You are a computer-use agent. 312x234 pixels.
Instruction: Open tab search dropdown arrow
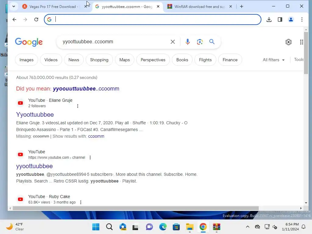coord(13,7)
